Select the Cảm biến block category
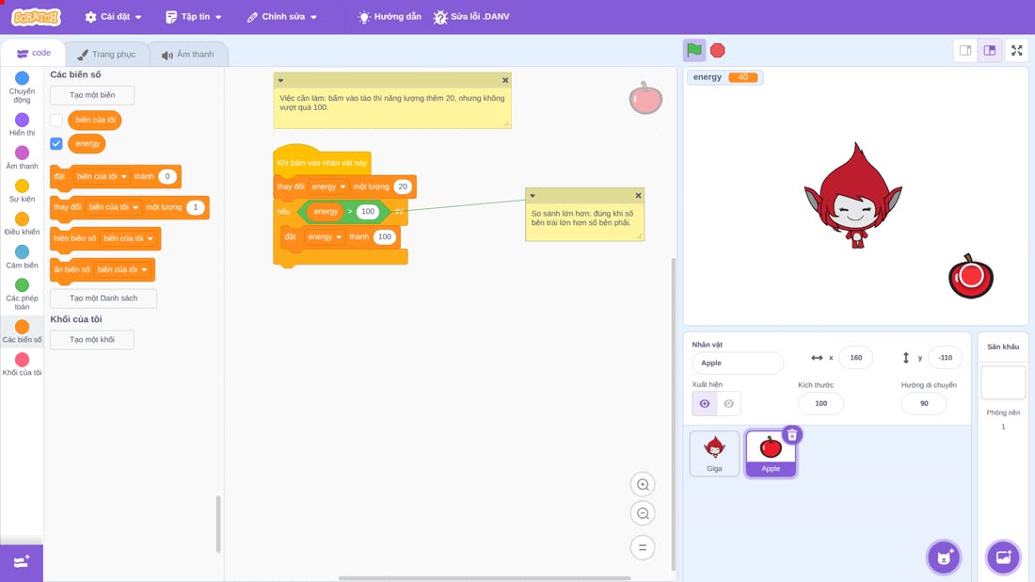 22,257
